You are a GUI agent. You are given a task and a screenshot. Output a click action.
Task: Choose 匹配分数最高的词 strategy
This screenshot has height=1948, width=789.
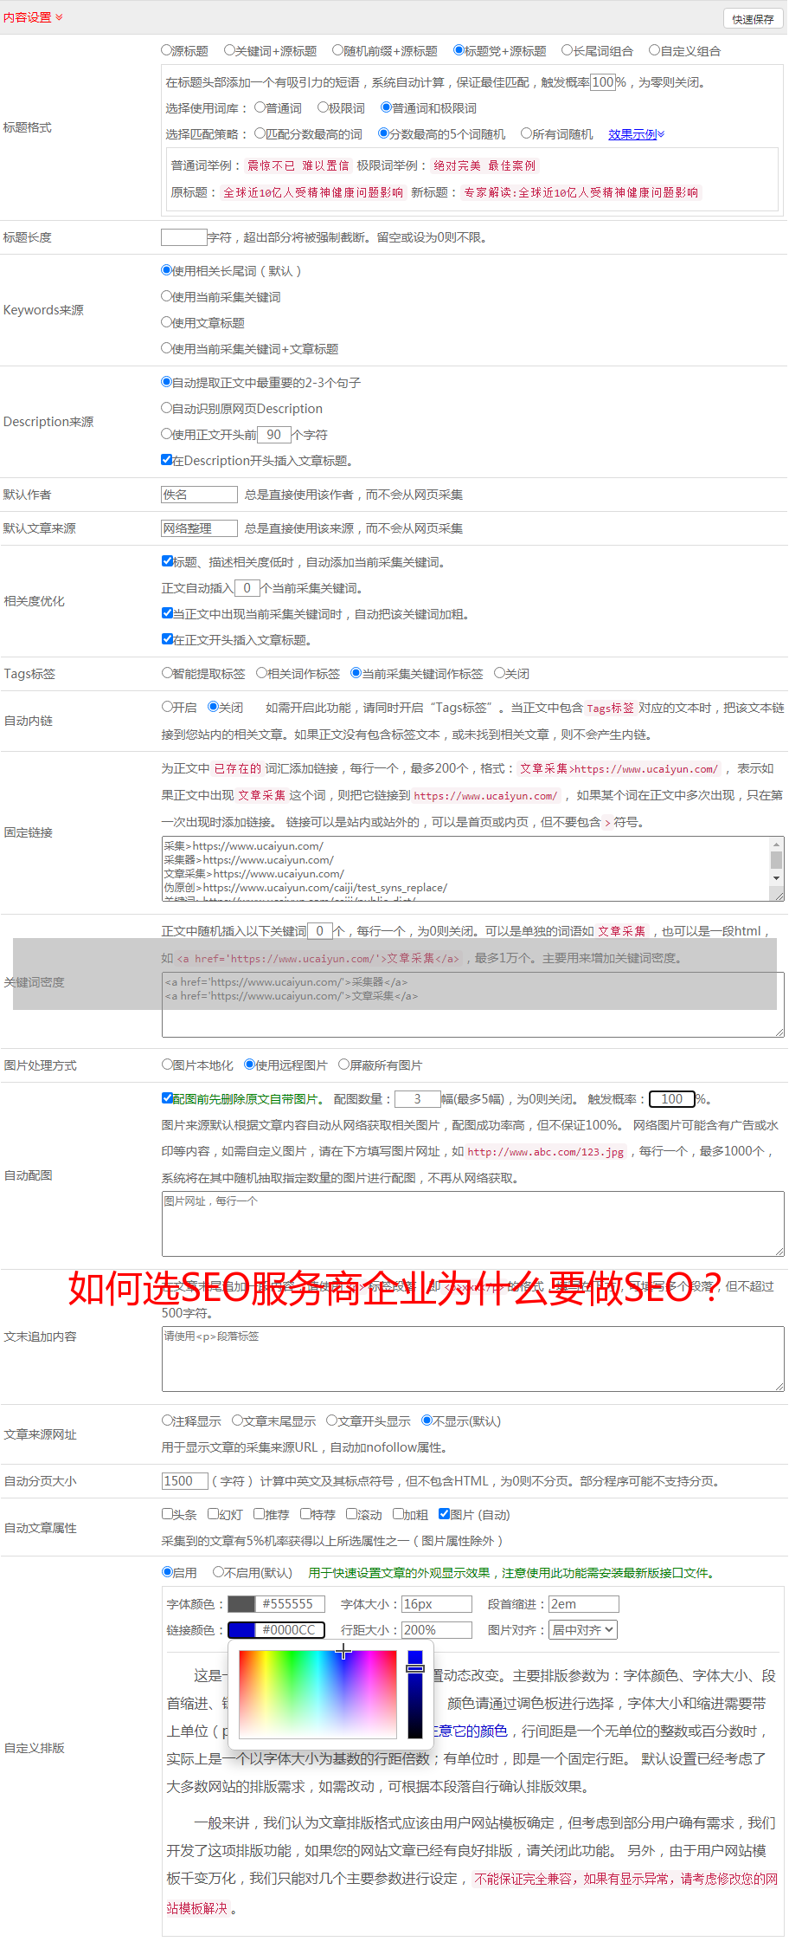pos(260,133)
